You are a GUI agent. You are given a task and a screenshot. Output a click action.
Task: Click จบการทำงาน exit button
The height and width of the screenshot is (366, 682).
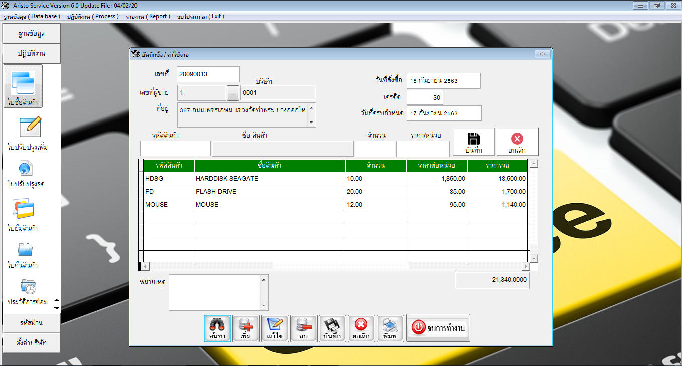click(x=438, y=328)
